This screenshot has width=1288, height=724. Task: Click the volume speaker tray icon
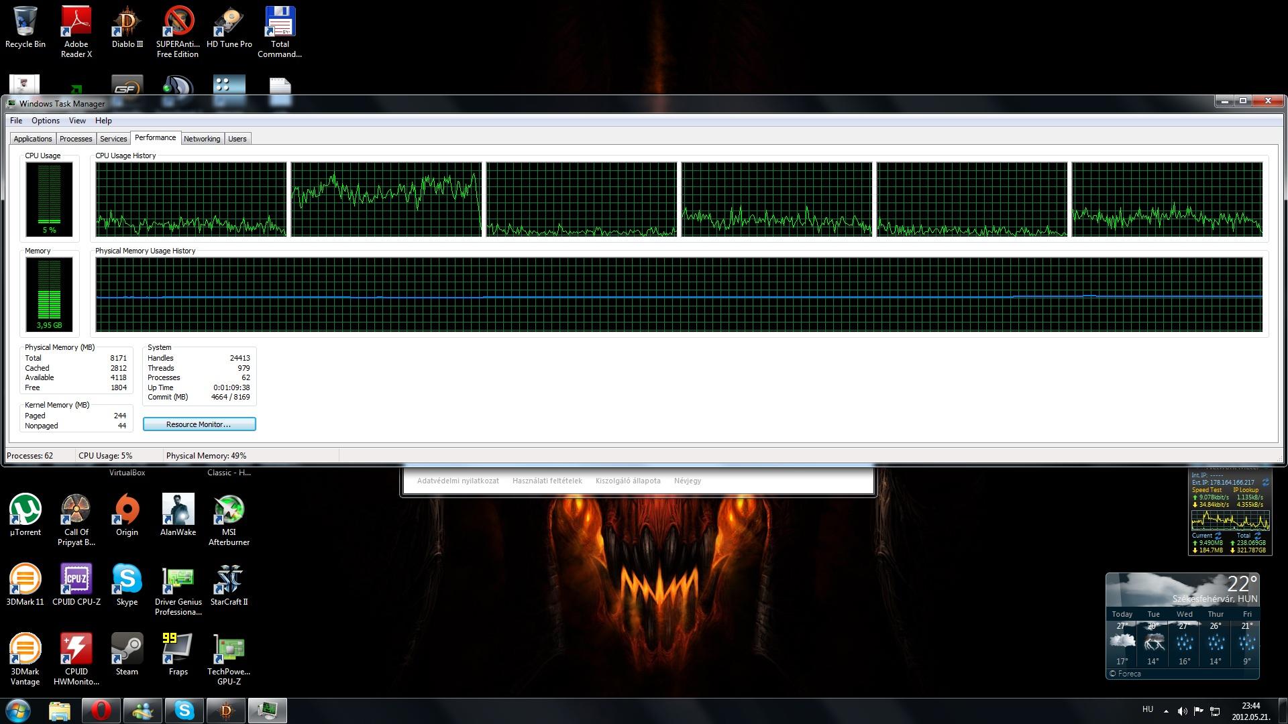coord(1182,711)
